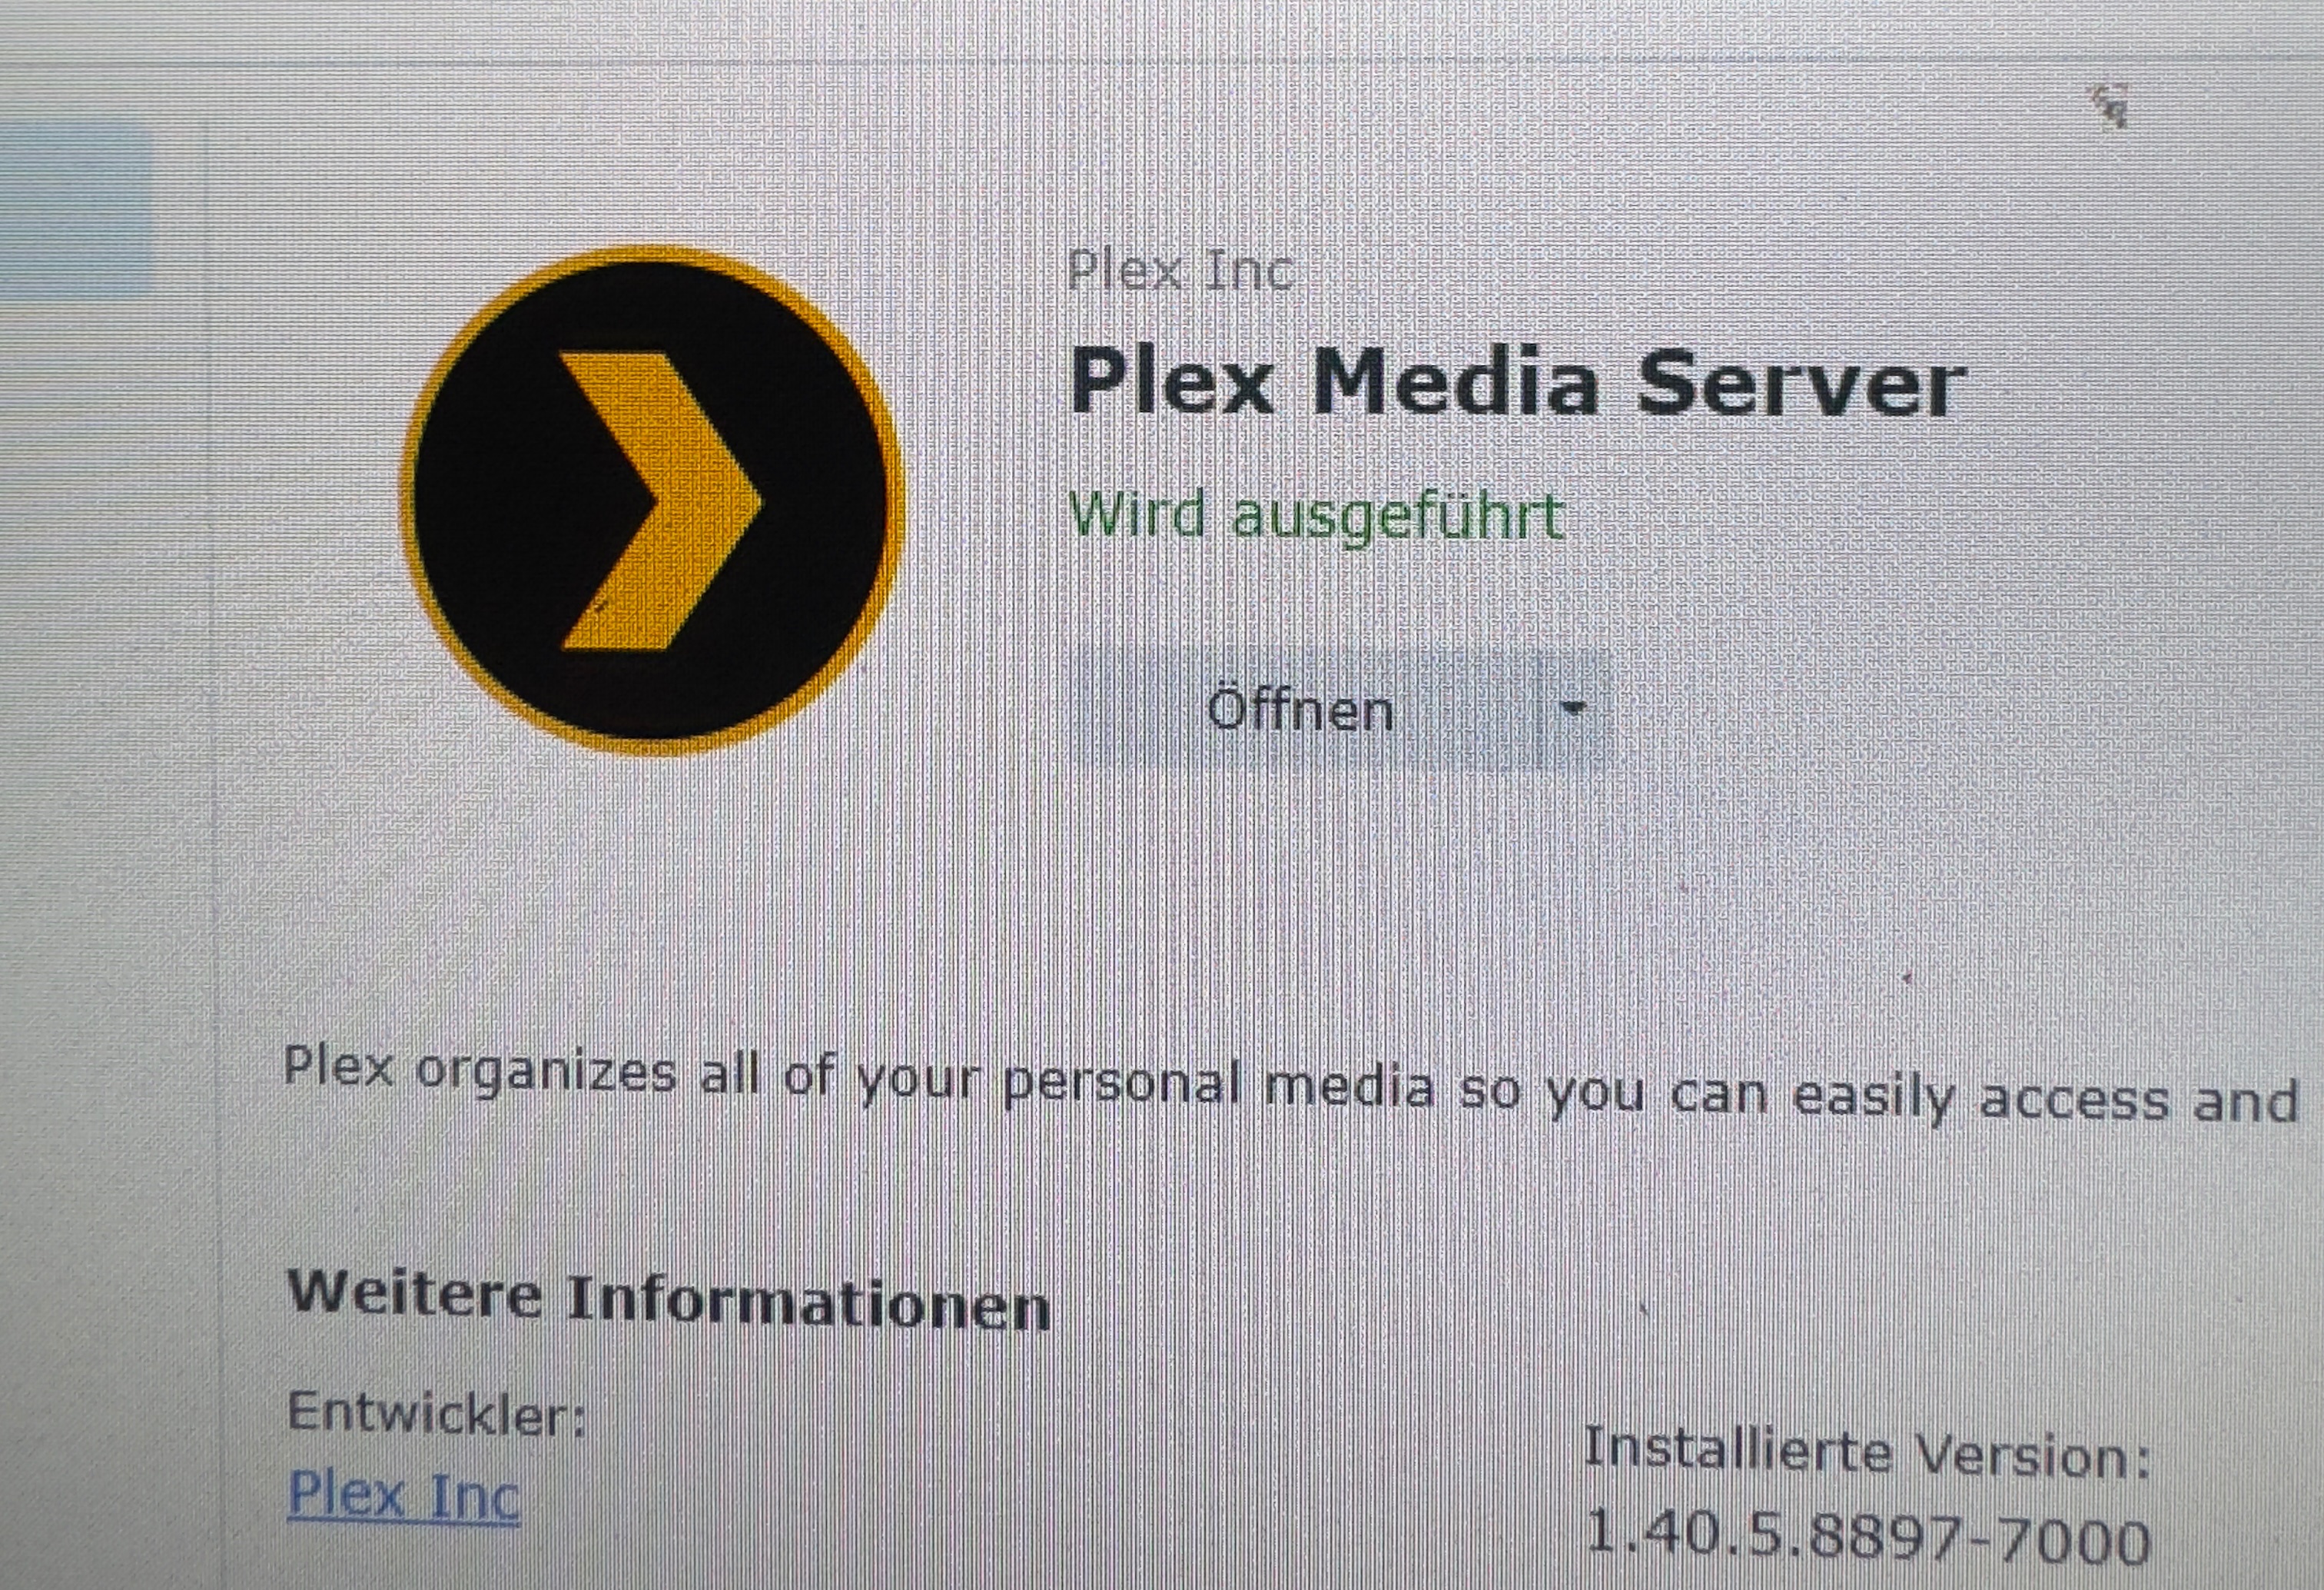Click the Plex Media Server logo icon

click(653, 499)
